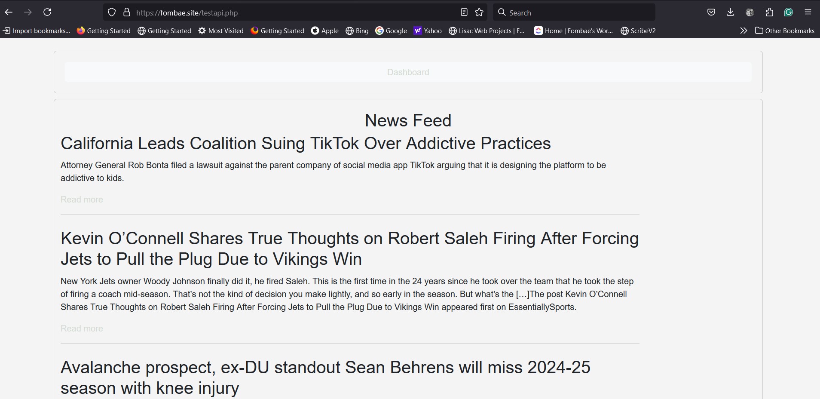Open the extensions puzzle icon
Screen dimensions: 820x399
(x=769, y=12)
